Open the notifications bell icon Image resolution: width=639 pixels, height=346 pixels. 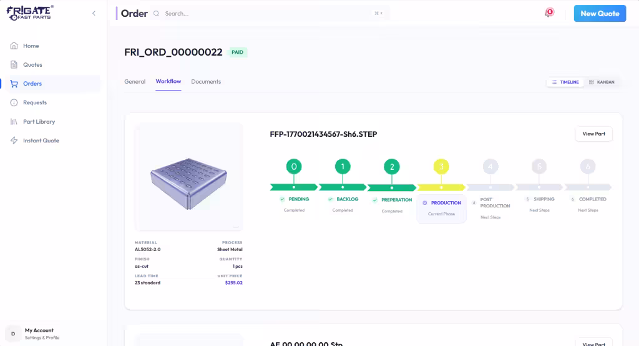(549, 13)
